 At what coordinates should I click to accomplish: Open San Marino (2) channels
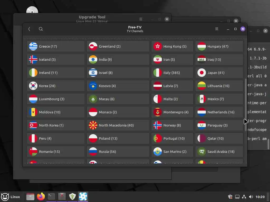coord(172,152)
